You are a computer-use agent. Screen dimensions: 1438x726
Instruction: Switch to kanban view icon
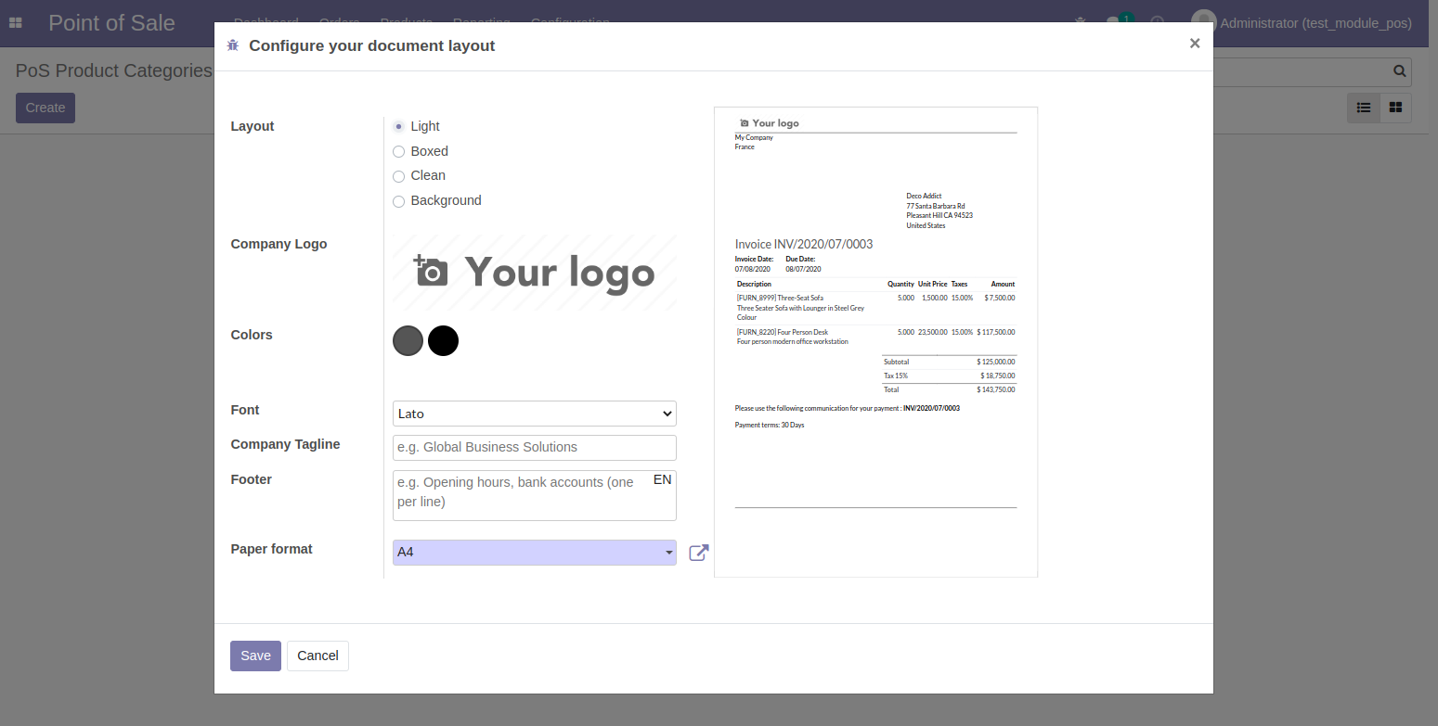(1395, 108)
